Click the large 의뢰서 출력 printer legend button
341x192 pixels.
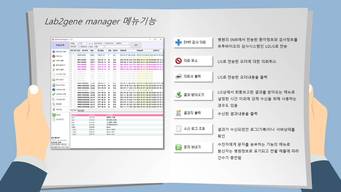click(x=193, y=77)
